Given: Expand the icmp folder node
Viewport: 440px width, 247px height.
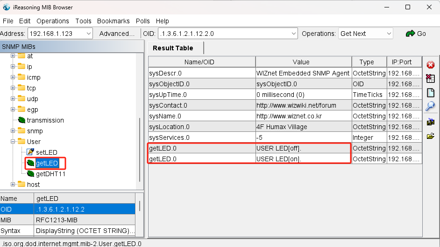Looking at the screenshot, I should tap(13, 77).
